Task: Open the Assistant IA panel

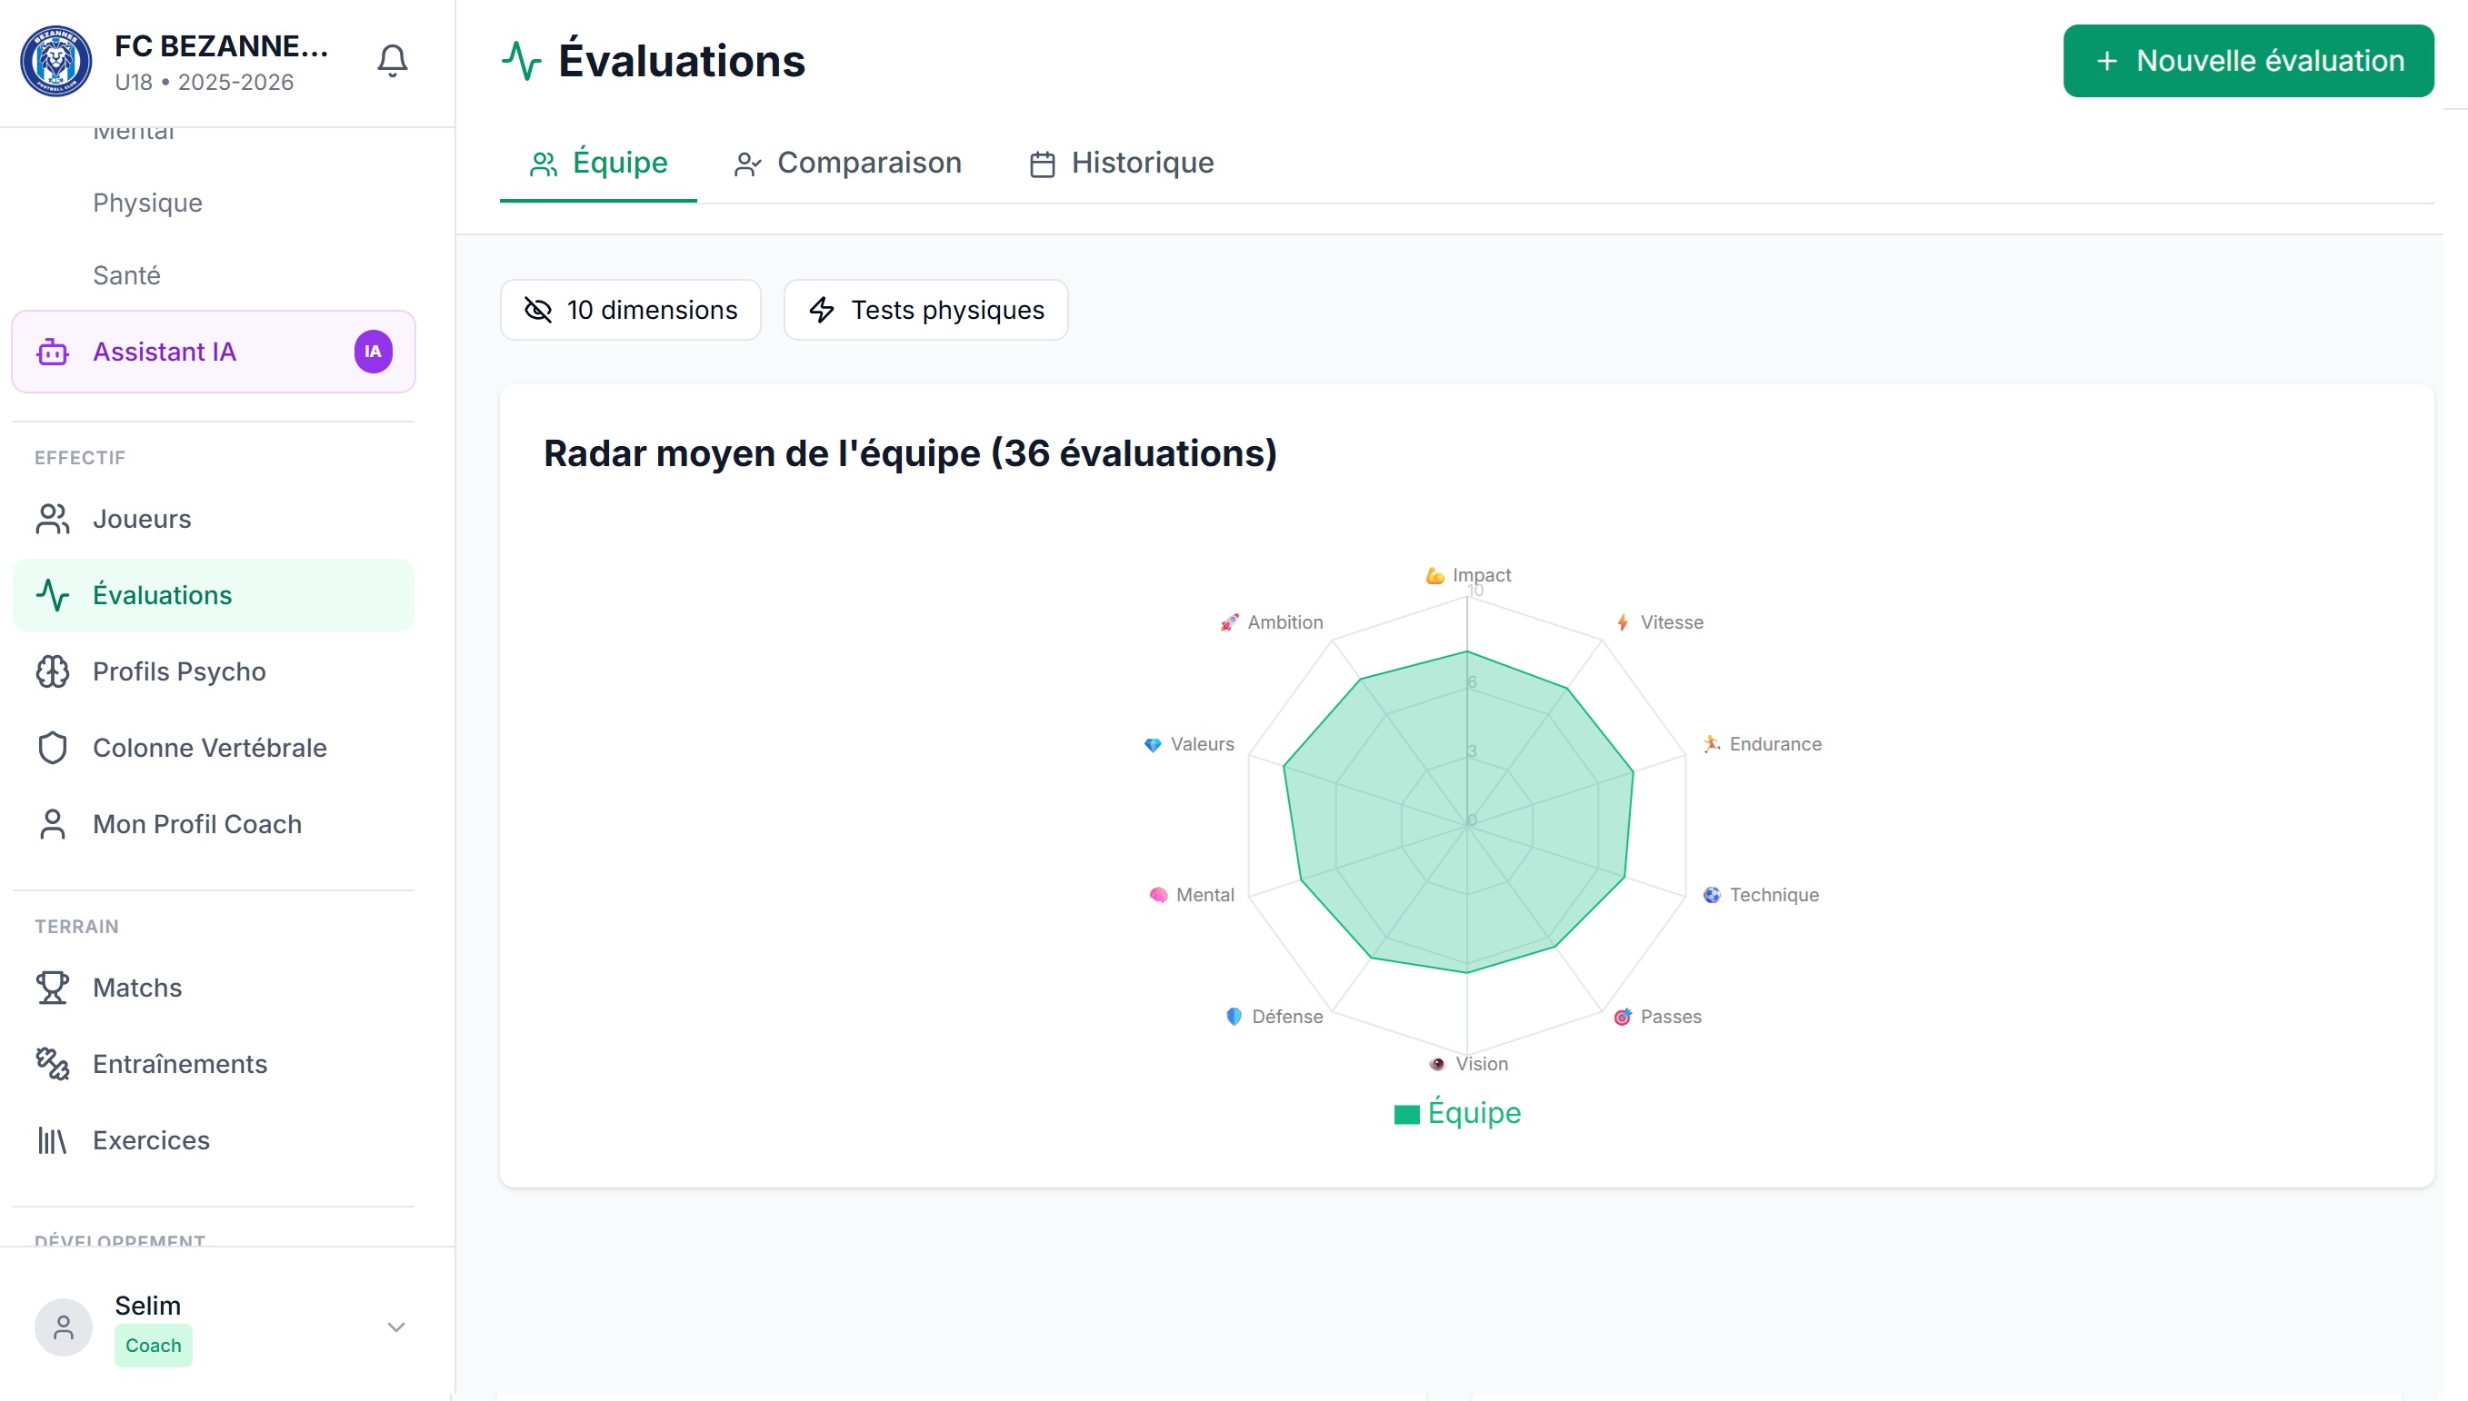Action: point(163,352)
